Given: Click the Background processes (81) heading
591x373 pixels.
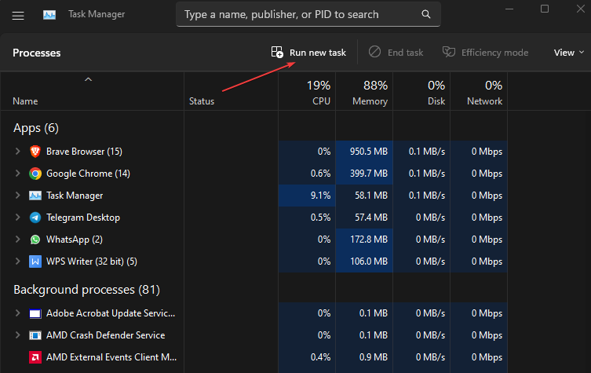Looking at the screenshot, I should click(x=86, y=290).
